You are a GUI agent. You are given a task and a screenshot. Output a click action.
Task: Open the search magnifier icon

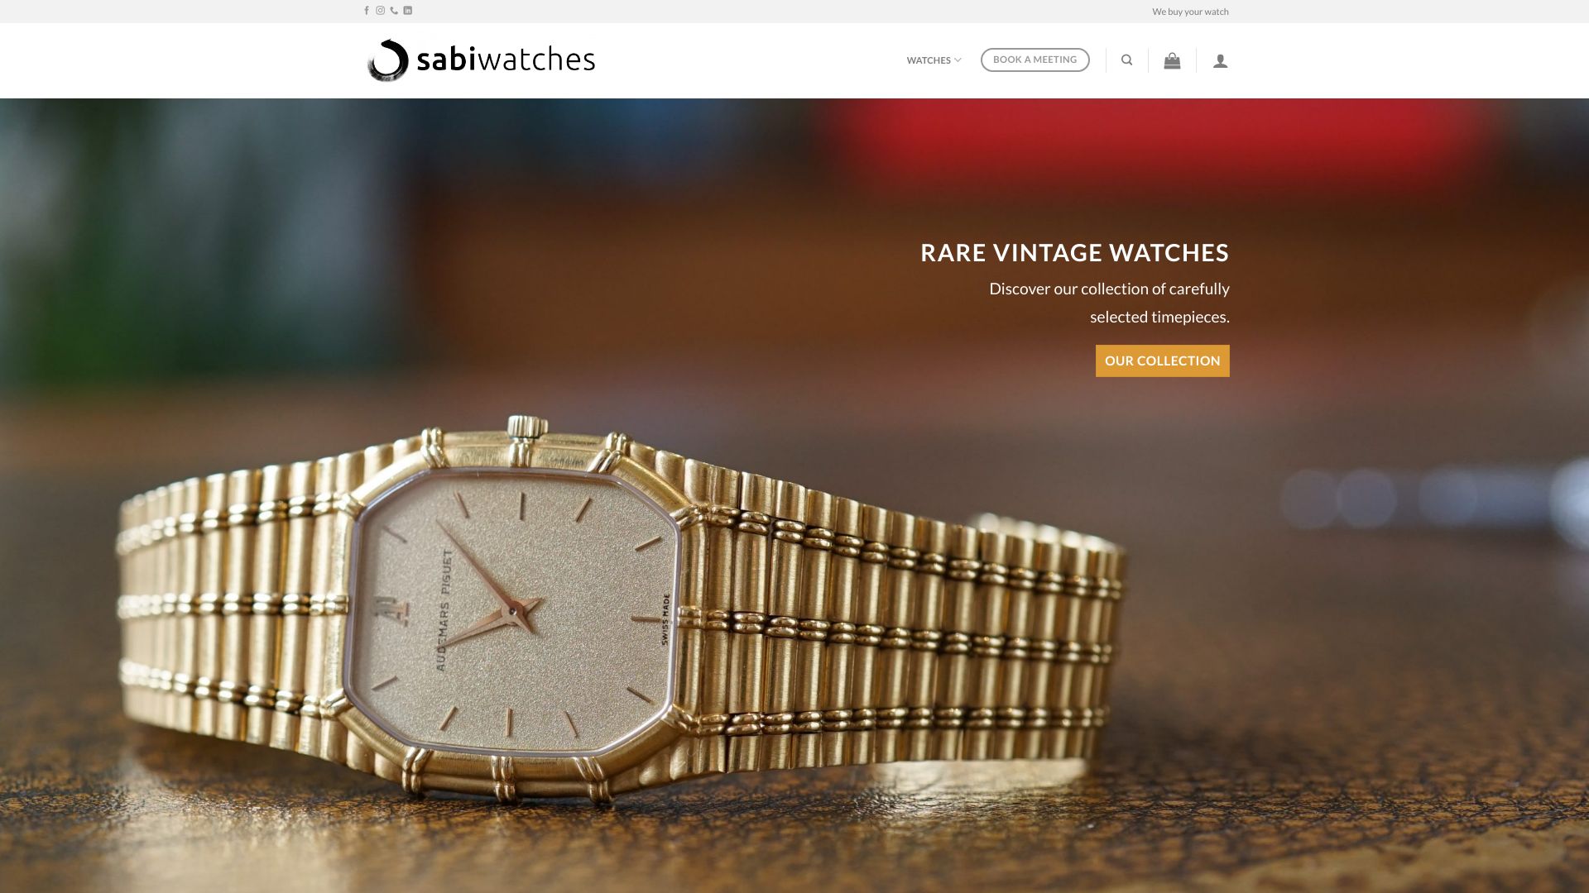tap(1127, 60)
